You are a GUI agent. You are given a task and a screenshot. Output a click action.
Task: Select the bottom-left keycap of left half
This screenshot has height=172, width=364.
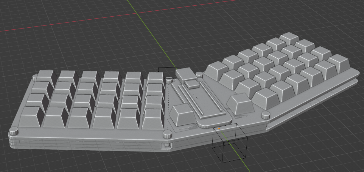coord(31,117)
